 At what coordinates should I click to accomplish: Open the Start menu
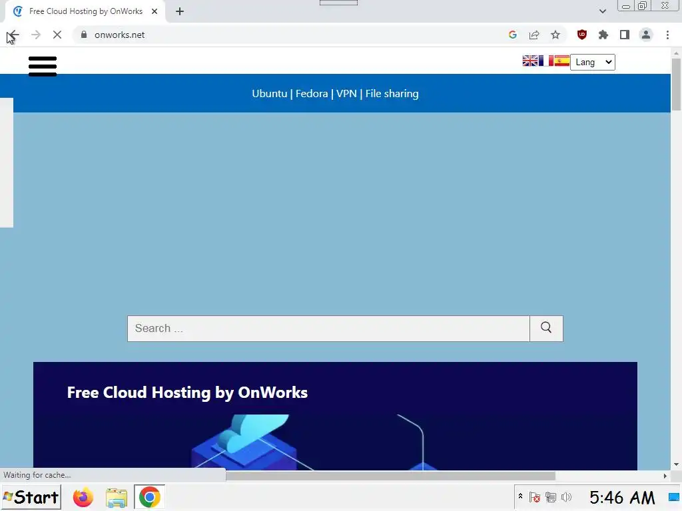(x=31, y=497)
